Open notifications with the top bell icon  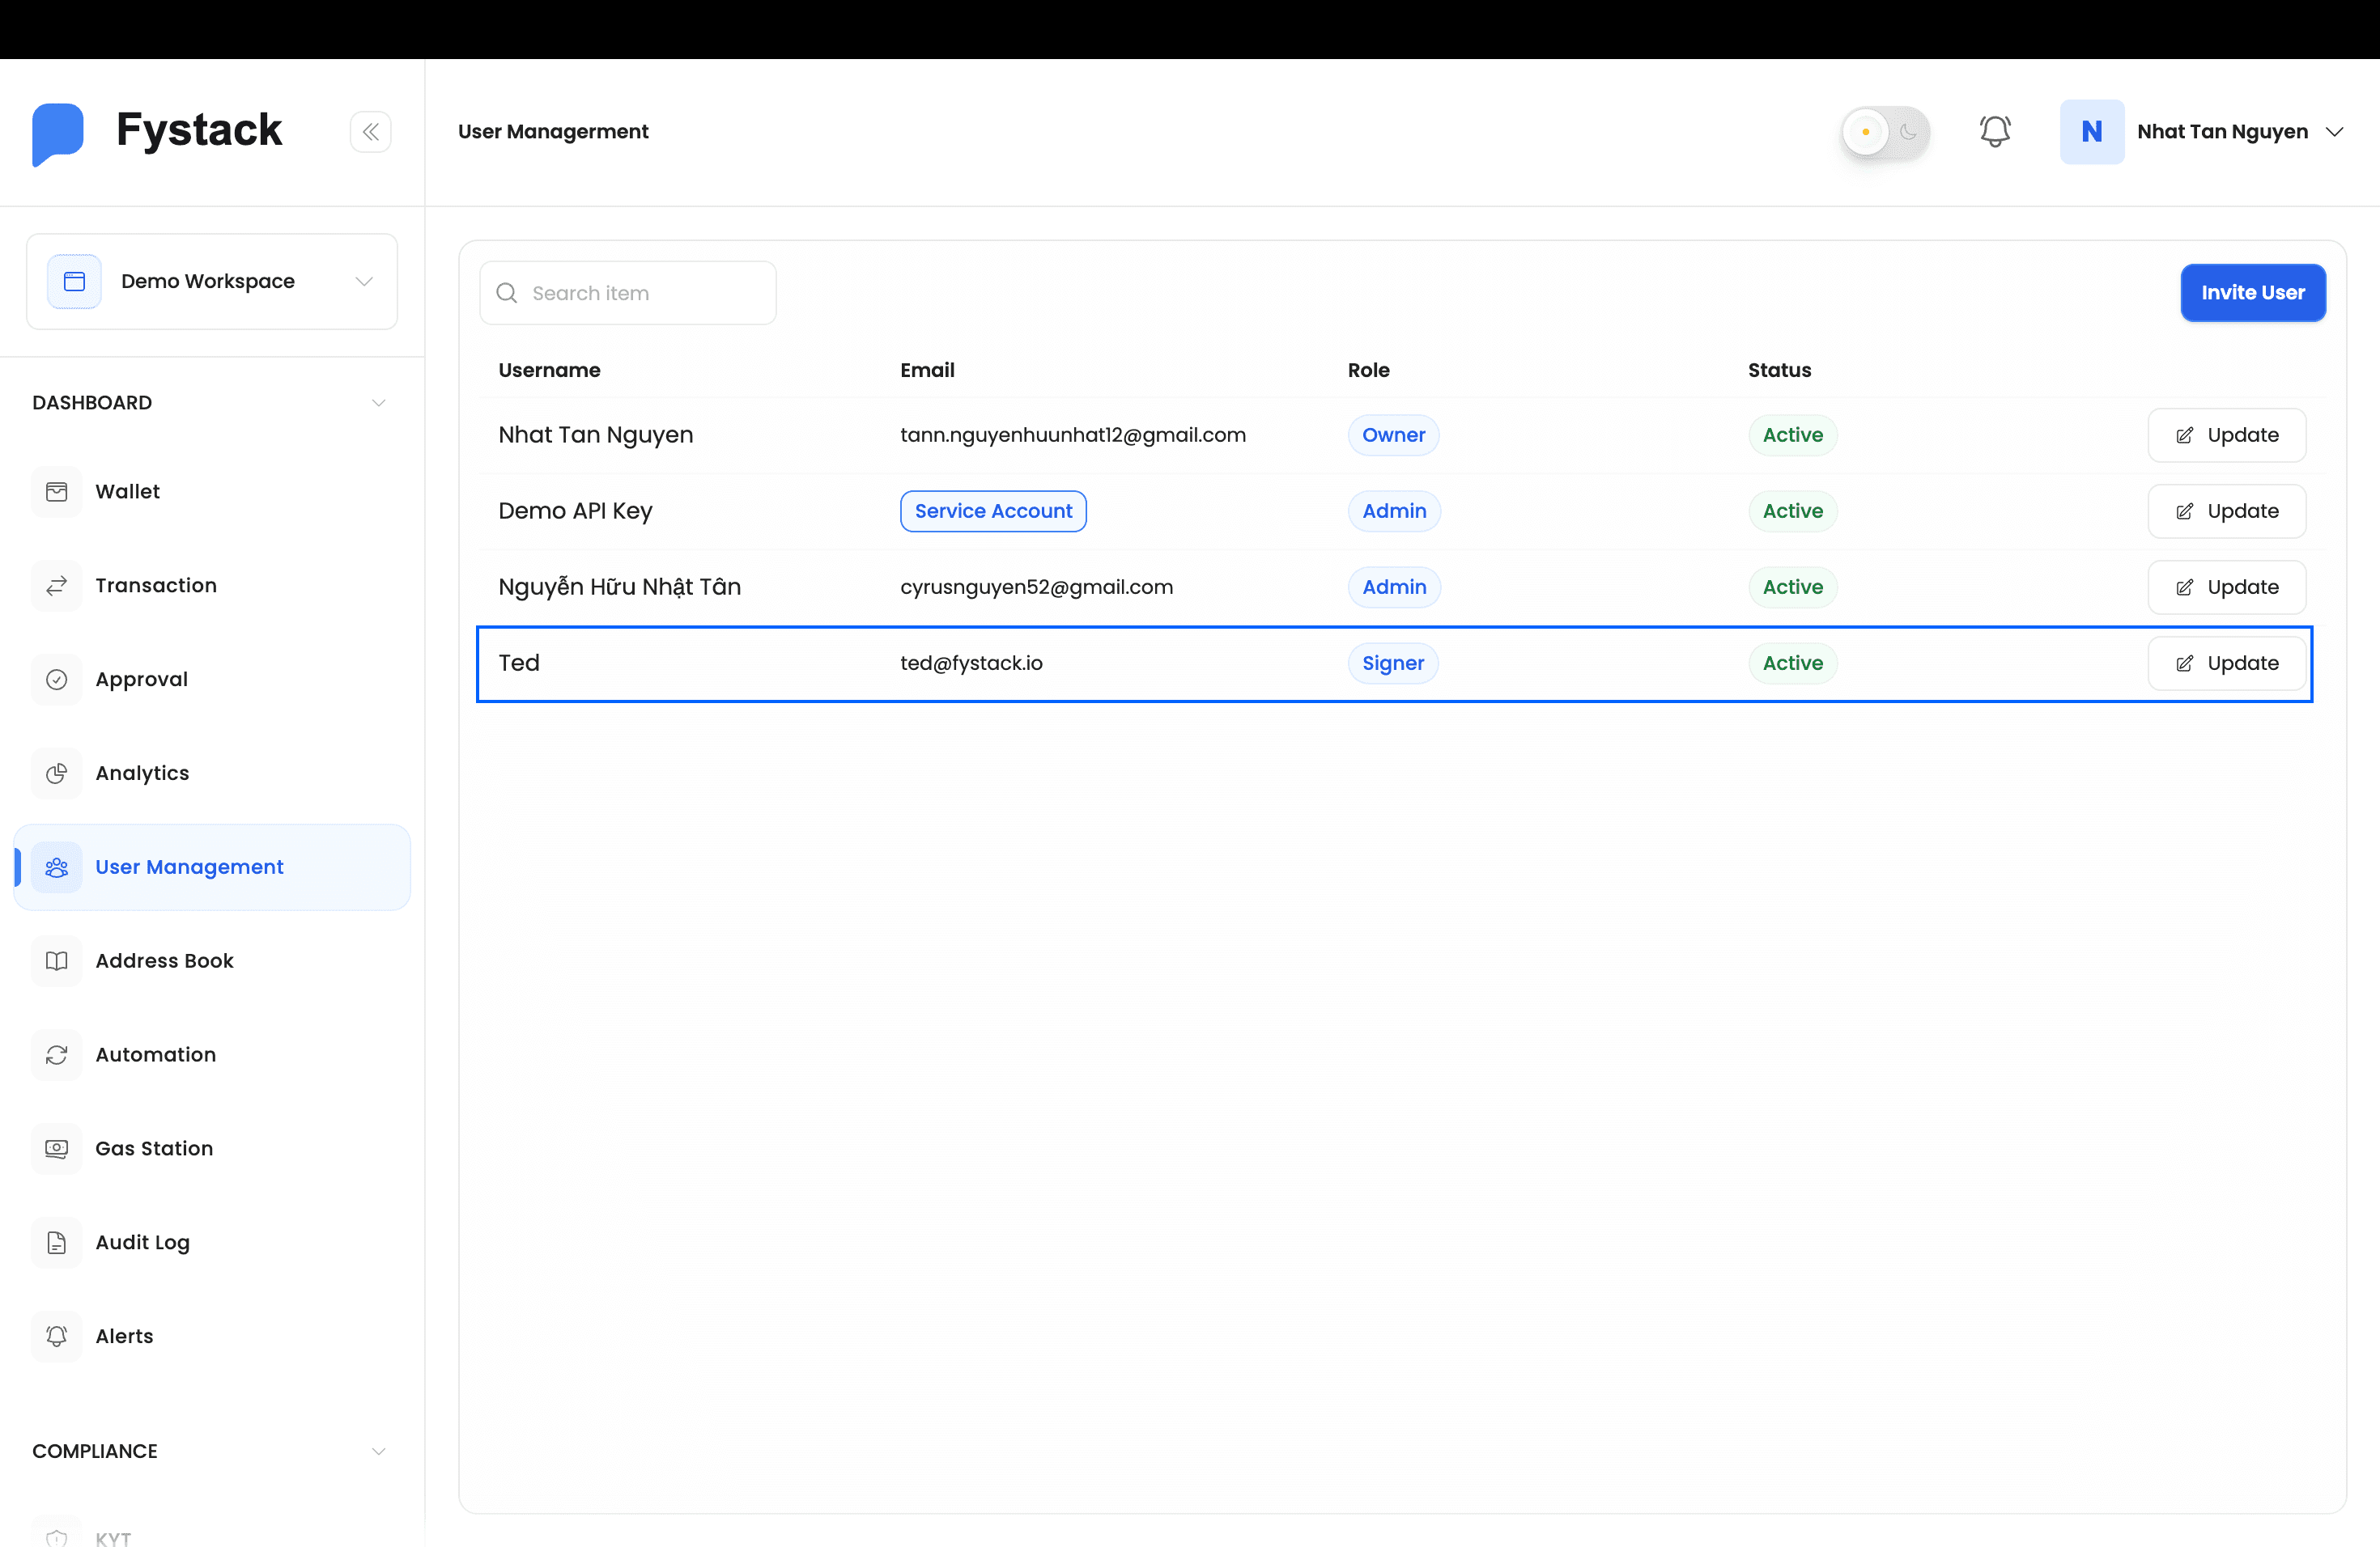(1995, 131)
